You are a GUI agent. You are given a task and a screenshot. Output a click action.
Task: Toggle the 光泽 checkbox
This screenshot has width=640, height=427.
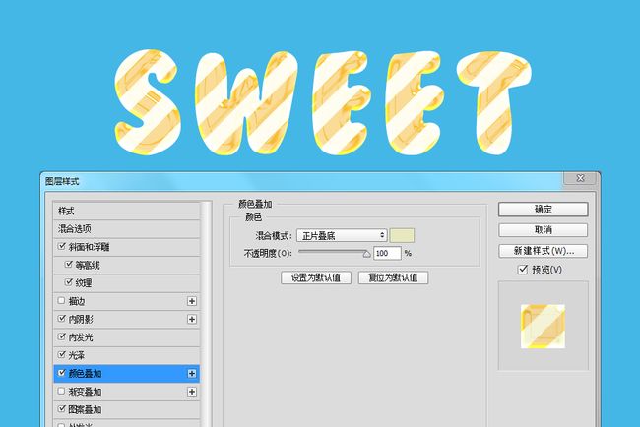[62, 354]
